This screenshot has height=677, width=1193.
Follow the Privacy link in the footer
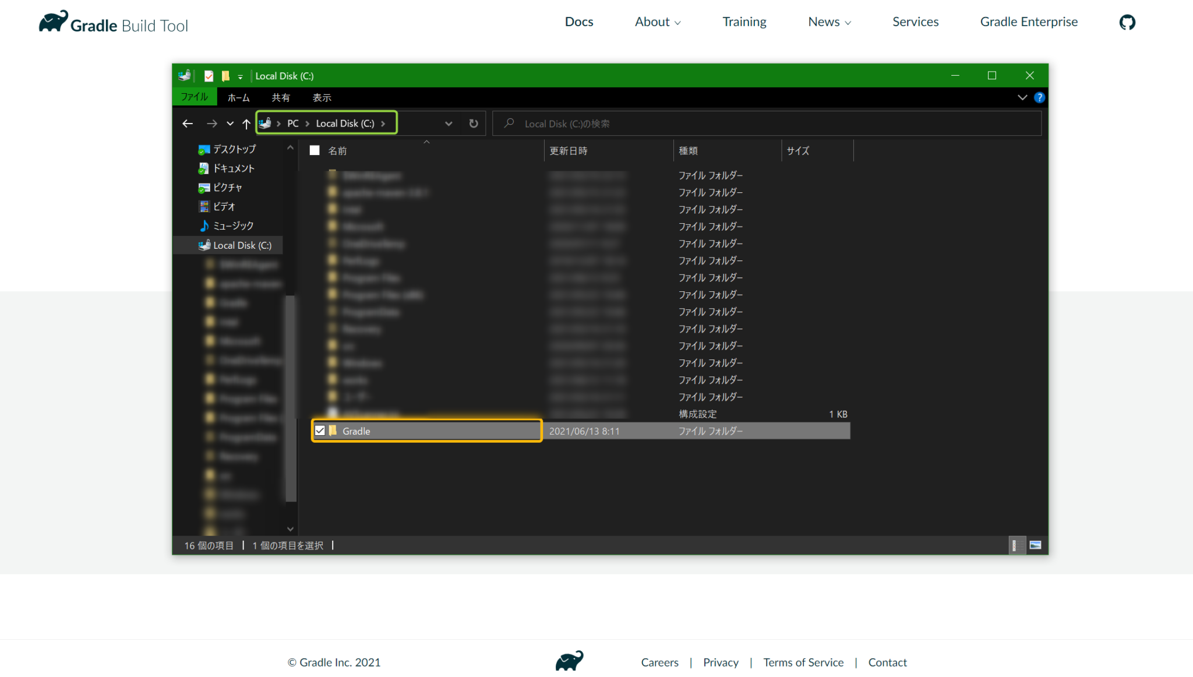pos(721,662)
